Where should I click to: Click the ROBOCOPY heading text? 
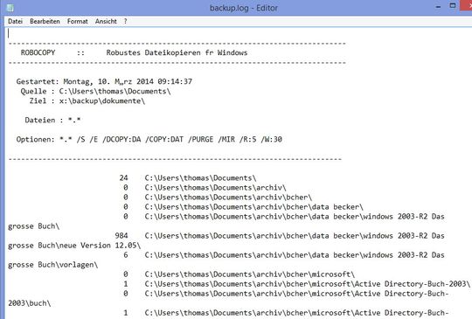click(x=38, y=52)
